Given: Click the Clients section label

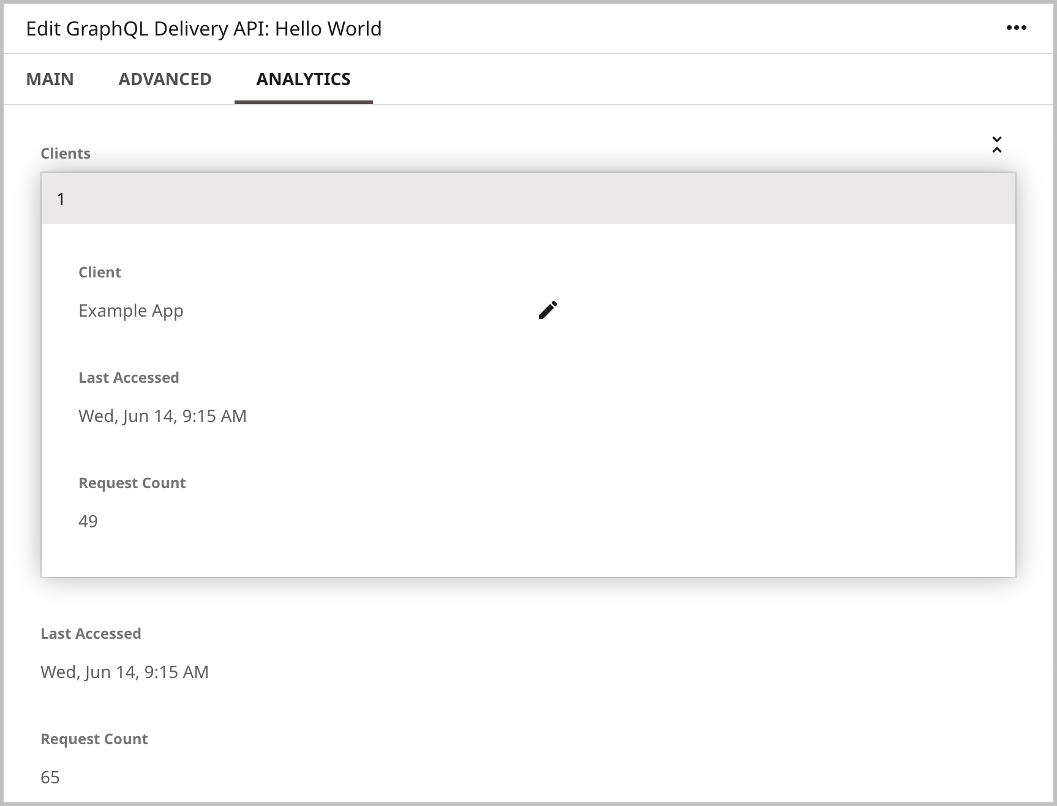Looking at the screenshot, I should (65, 153).
